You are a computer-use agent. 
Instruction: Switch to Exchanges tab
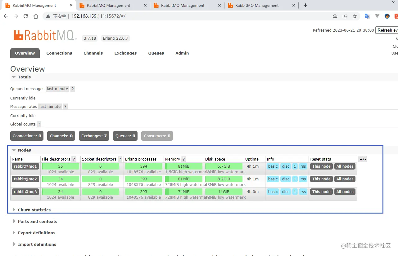click(x=125, y=53)
